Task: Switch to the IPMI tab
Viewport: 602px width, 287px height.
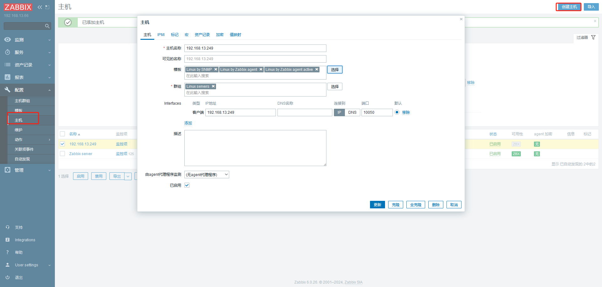Action: [161, 35]
